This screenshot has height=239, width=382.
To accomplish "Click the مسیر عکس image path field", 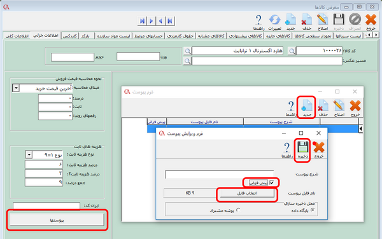I will [267, 61].
